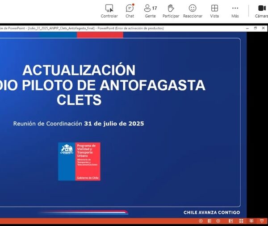Expand the Más options menu
Image resolution: width=268 pixels, height=226 pixels.
tap(235, 11)
